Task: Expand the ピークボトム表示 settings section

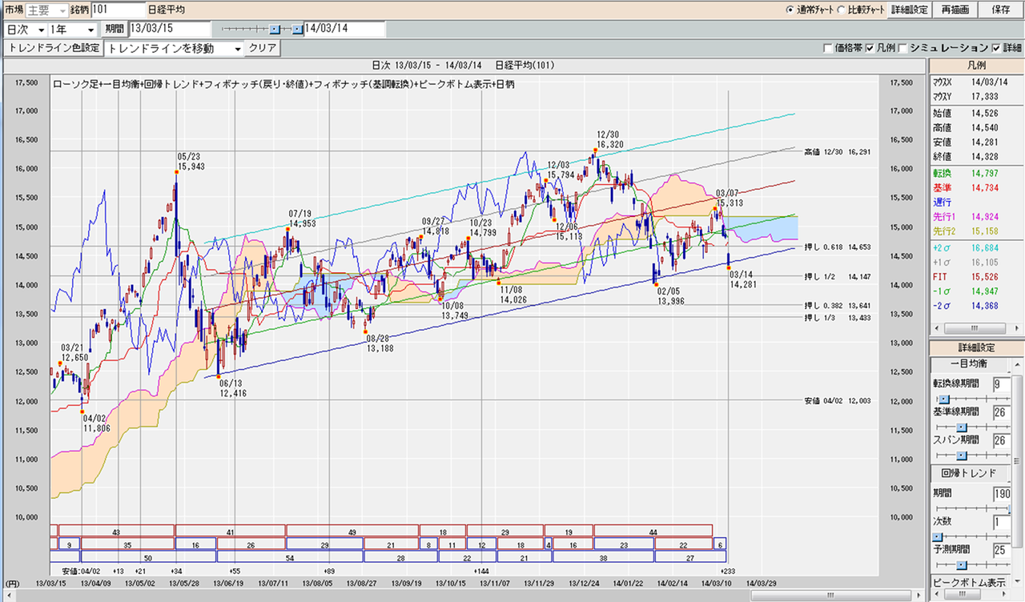Action: click(x=972, y=582)
